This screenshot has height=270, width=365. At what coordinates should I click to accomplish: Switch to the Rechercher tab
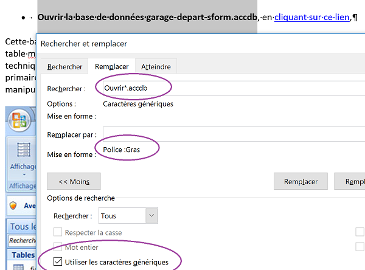pyautogui.click(x=64, y=67)
